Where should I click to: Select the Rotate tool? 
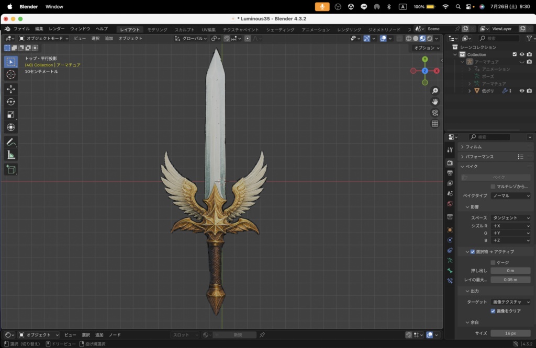(x=11, y=102)
